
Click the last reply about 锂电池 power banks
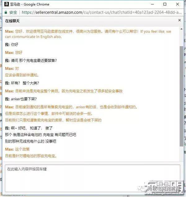(x=31, y=156)
